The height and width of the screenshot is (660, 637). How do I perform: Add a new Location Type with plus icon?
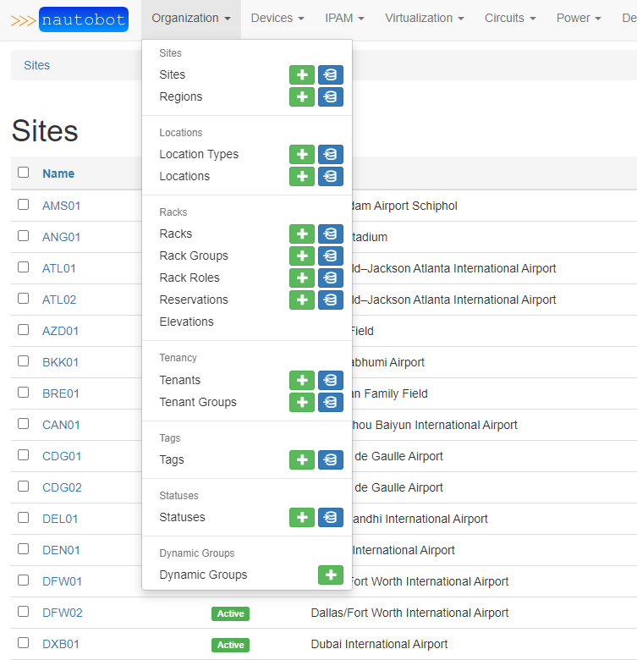pyautogui.click(x=302, y=154)
